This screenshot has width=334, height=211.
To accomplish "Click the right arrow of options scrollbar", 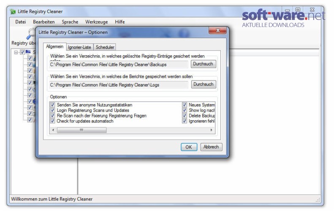I will pos(211,130).
